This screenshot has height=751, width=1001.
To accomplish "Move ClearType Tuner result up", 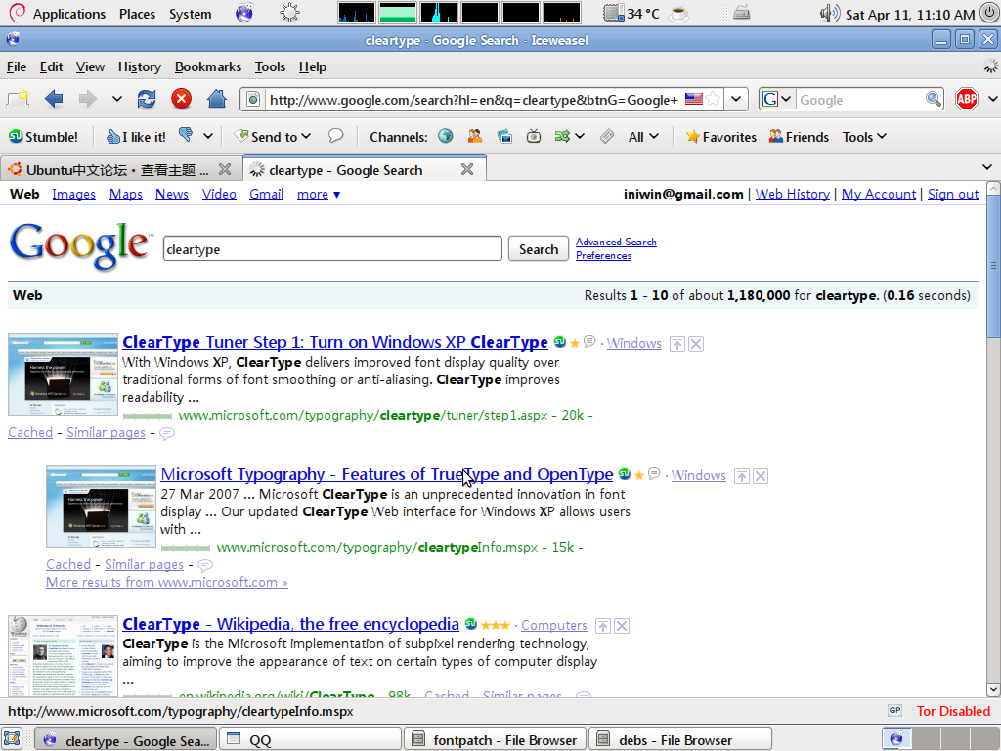I will [x=677, y=344].
